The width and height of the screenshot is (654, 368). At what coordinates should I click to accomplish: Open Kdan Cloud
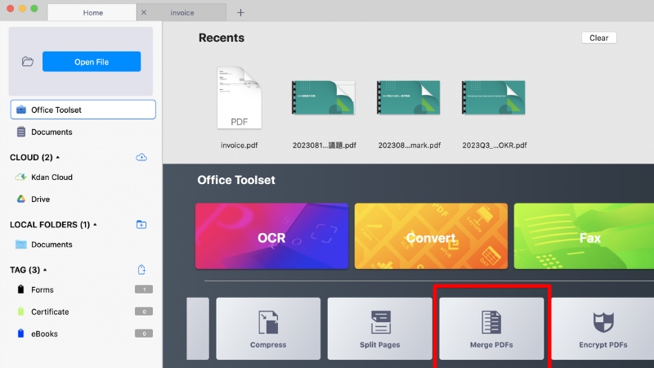click(52, 177)
